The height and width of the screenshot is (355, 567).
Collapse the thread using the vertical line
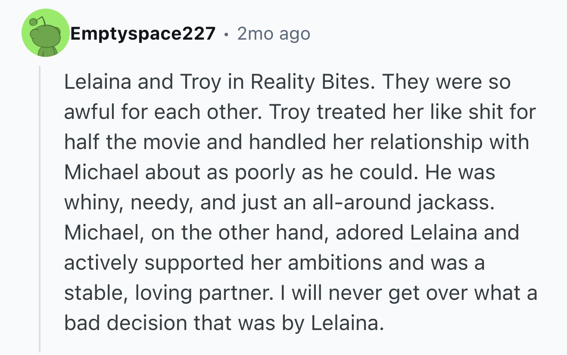click(40, 209)
